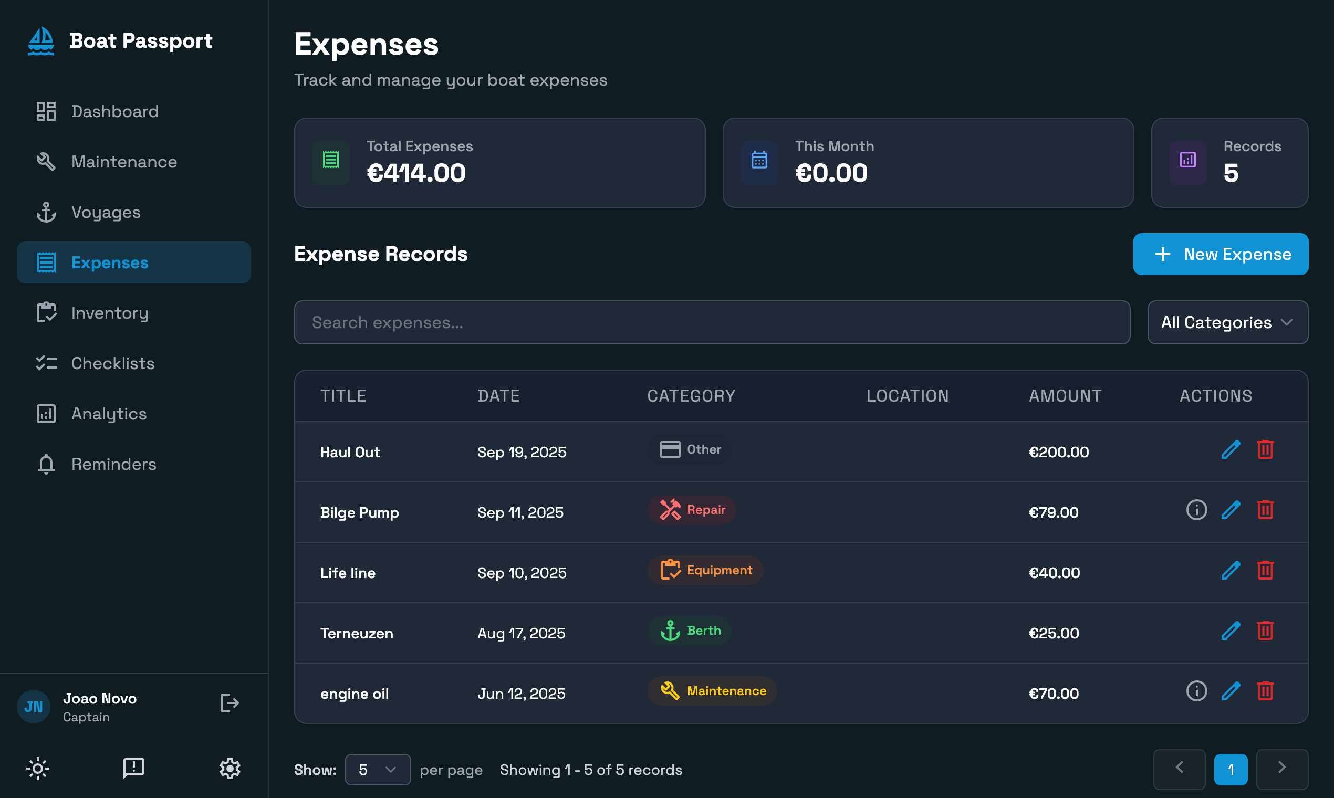Open Voyages using the anchor icon
The image size is (1334, 798).
coord(47,212)
